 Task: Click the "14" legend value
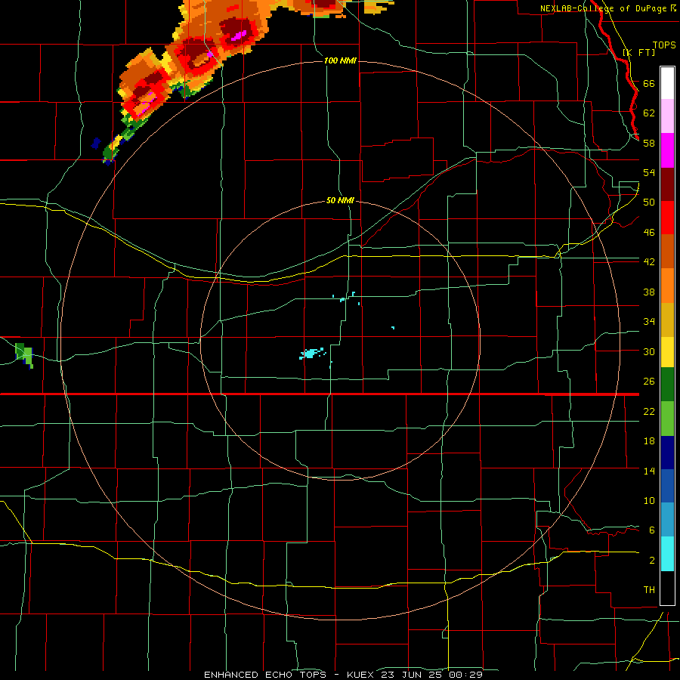coord(649,471)
